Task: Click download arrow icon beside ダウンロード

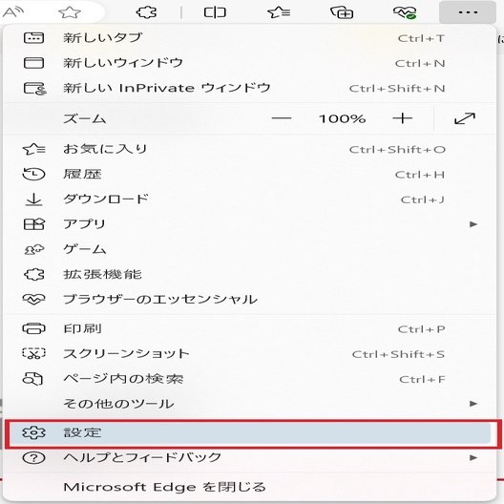Action: (33, 199)
